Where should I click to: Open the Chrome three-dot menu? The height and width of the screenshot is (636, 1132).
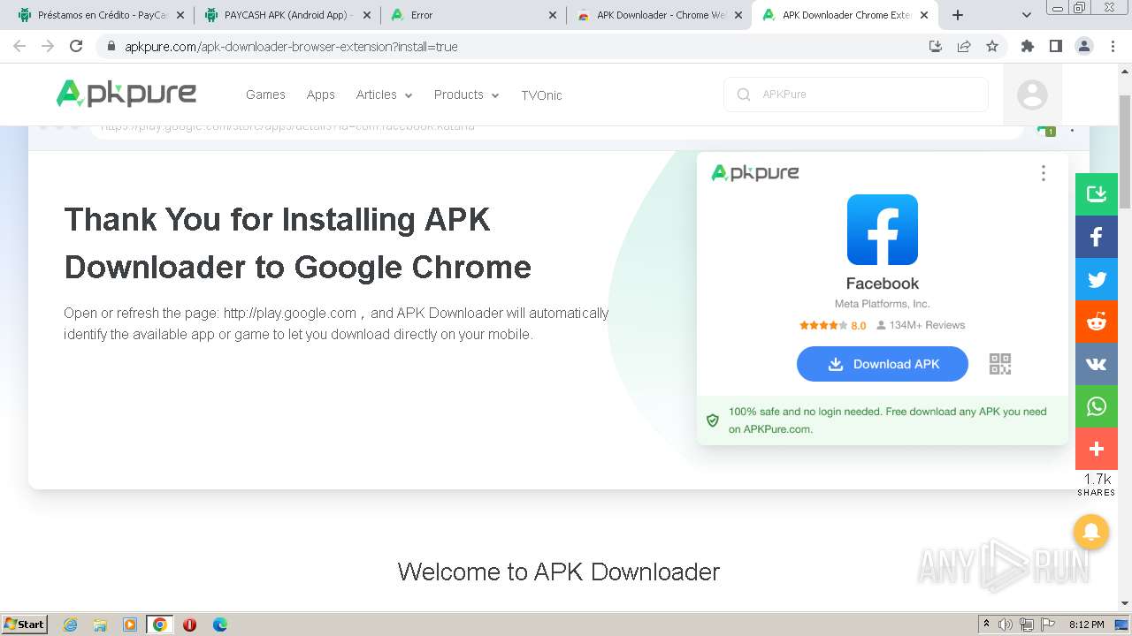click(1113, 46)
